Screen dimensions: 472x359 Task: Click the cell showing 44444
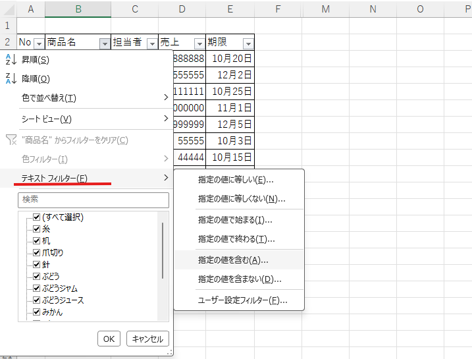pos(190,157)
